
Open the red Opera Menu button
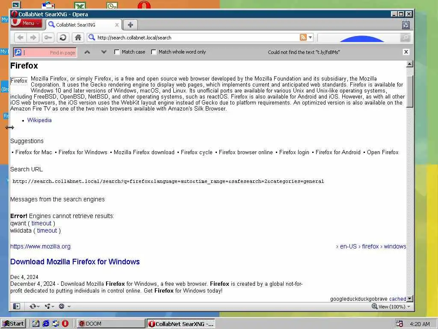tap(27, 23)
